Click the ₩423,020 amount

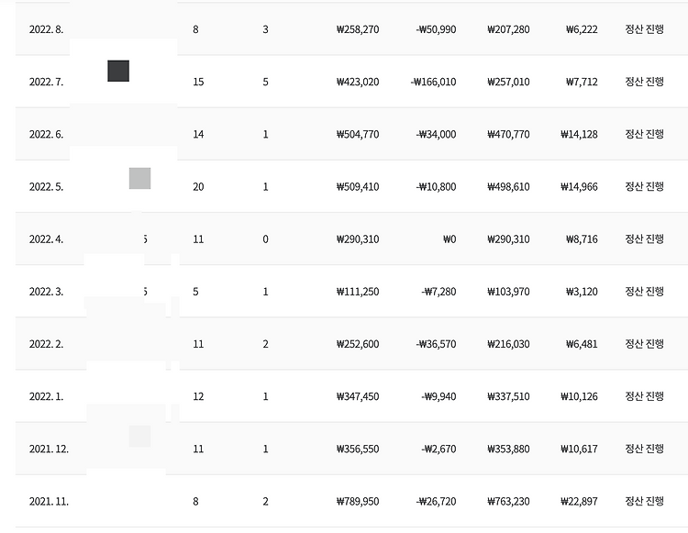click(x=358, y=82)
